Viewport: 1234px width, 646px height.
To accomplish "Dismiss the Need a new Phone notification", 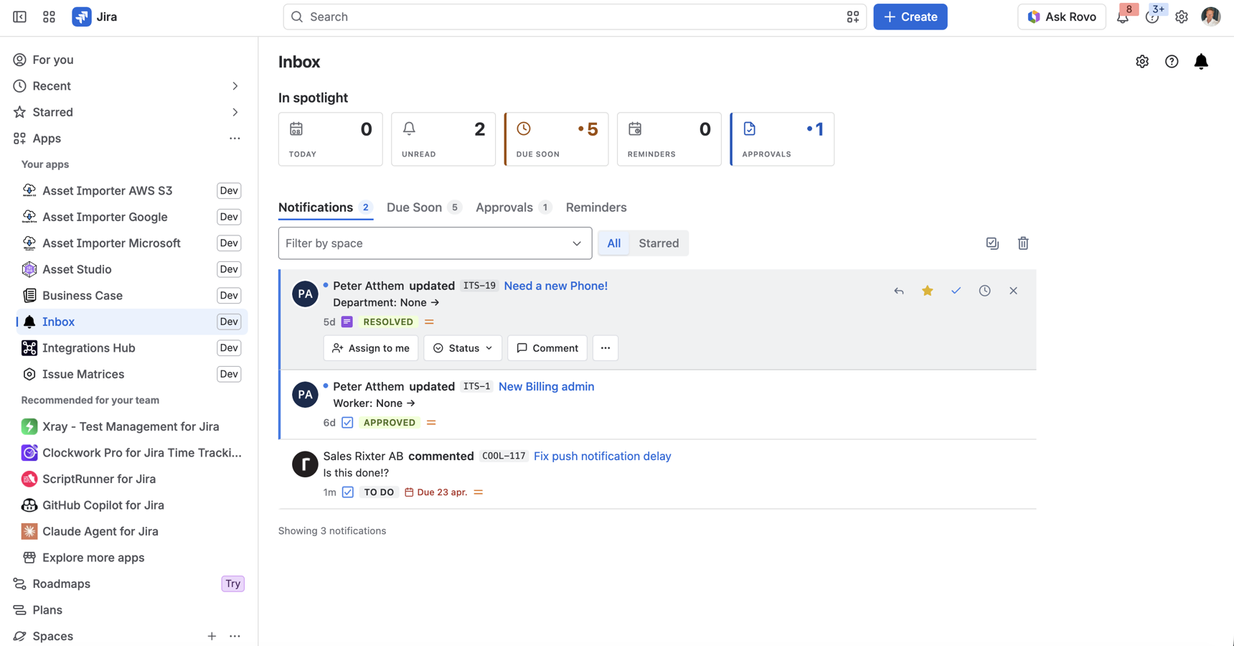I will [x=1013, y=291].
